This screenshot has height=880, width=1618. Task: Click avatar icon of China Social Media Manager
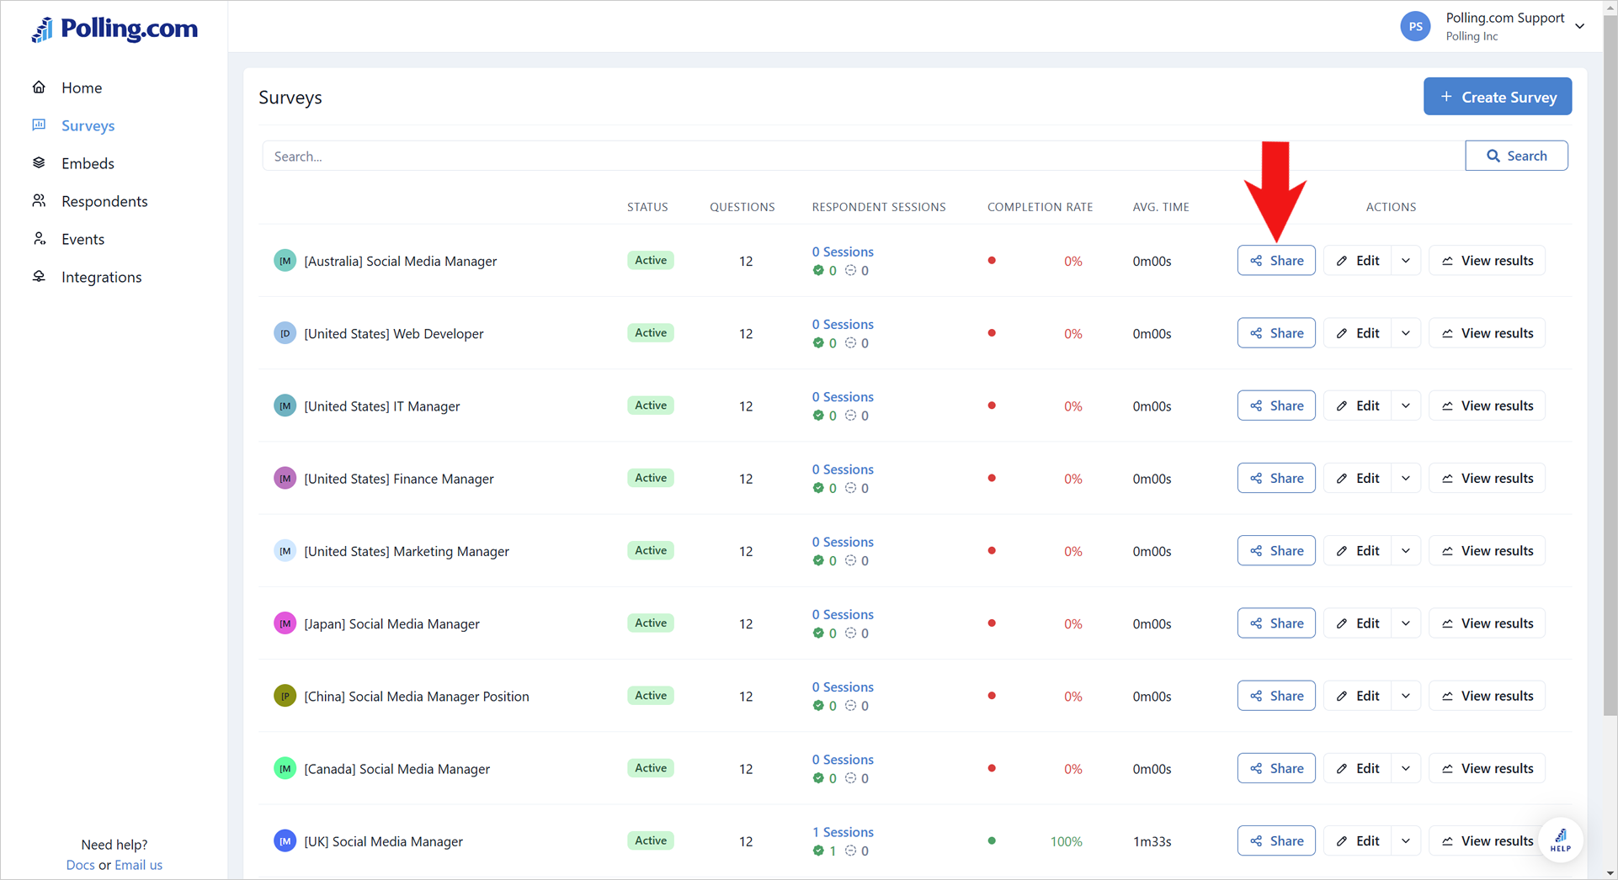285,696
